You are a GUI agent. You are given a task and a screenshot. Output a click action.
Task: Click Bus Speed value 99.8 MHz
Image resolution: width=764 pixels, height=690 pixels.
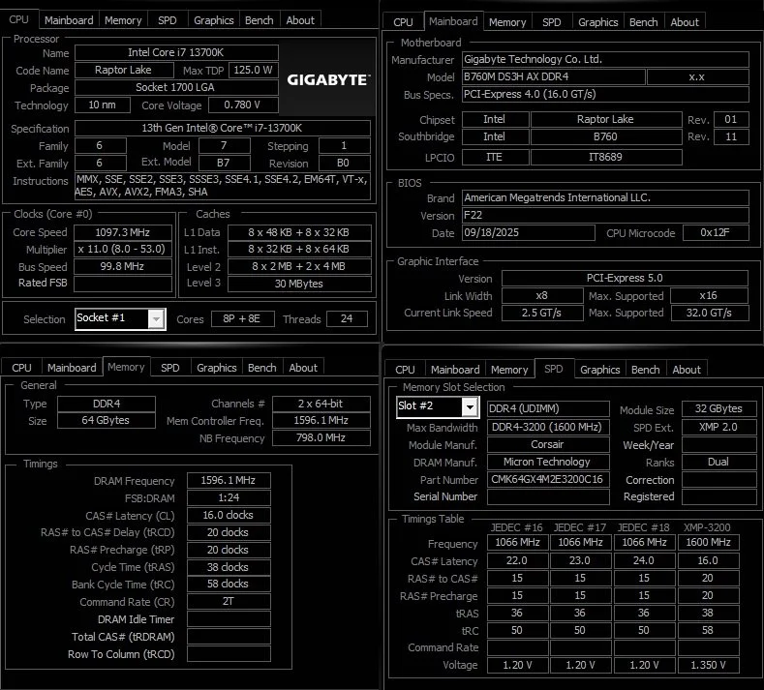123,266
